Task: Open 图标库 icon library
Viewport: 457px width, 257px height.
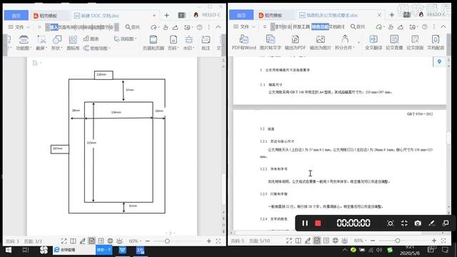Action: (73, 43)
